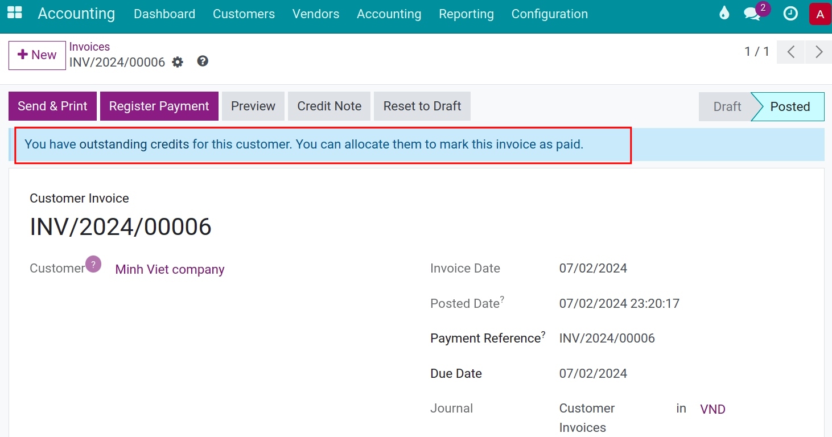Screen dimensions: 832x437
Task: Open the Configuration menu
Action: click(x=550, y=14)
